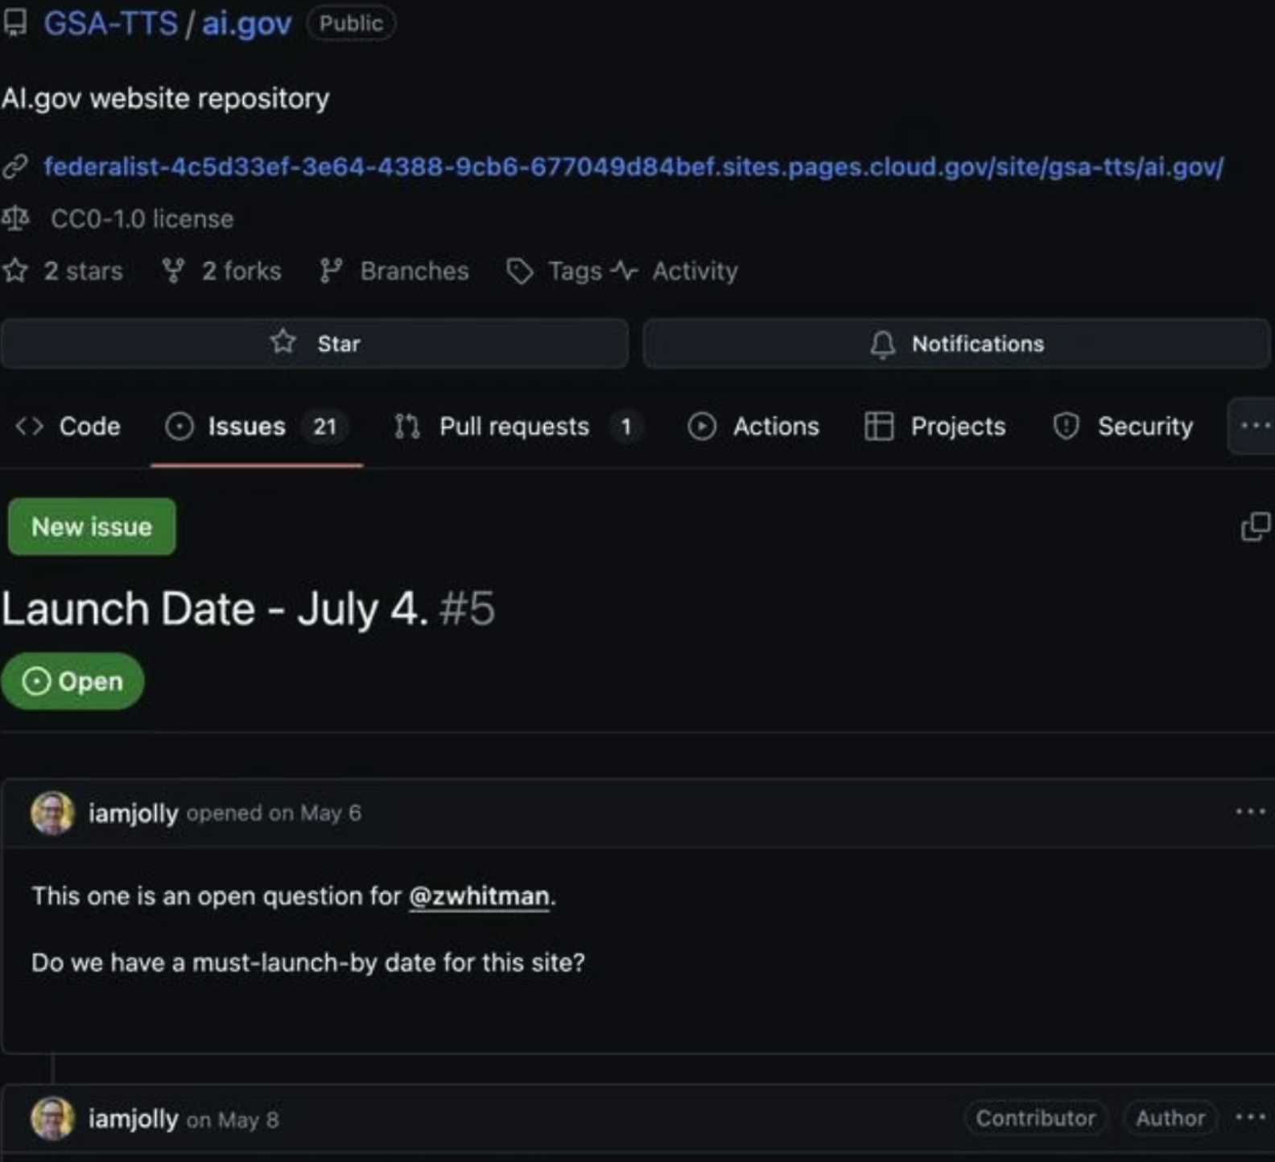Expand the additional repository tabs menu
Screen dimensions: 1275x1162
coord(1253,426)
